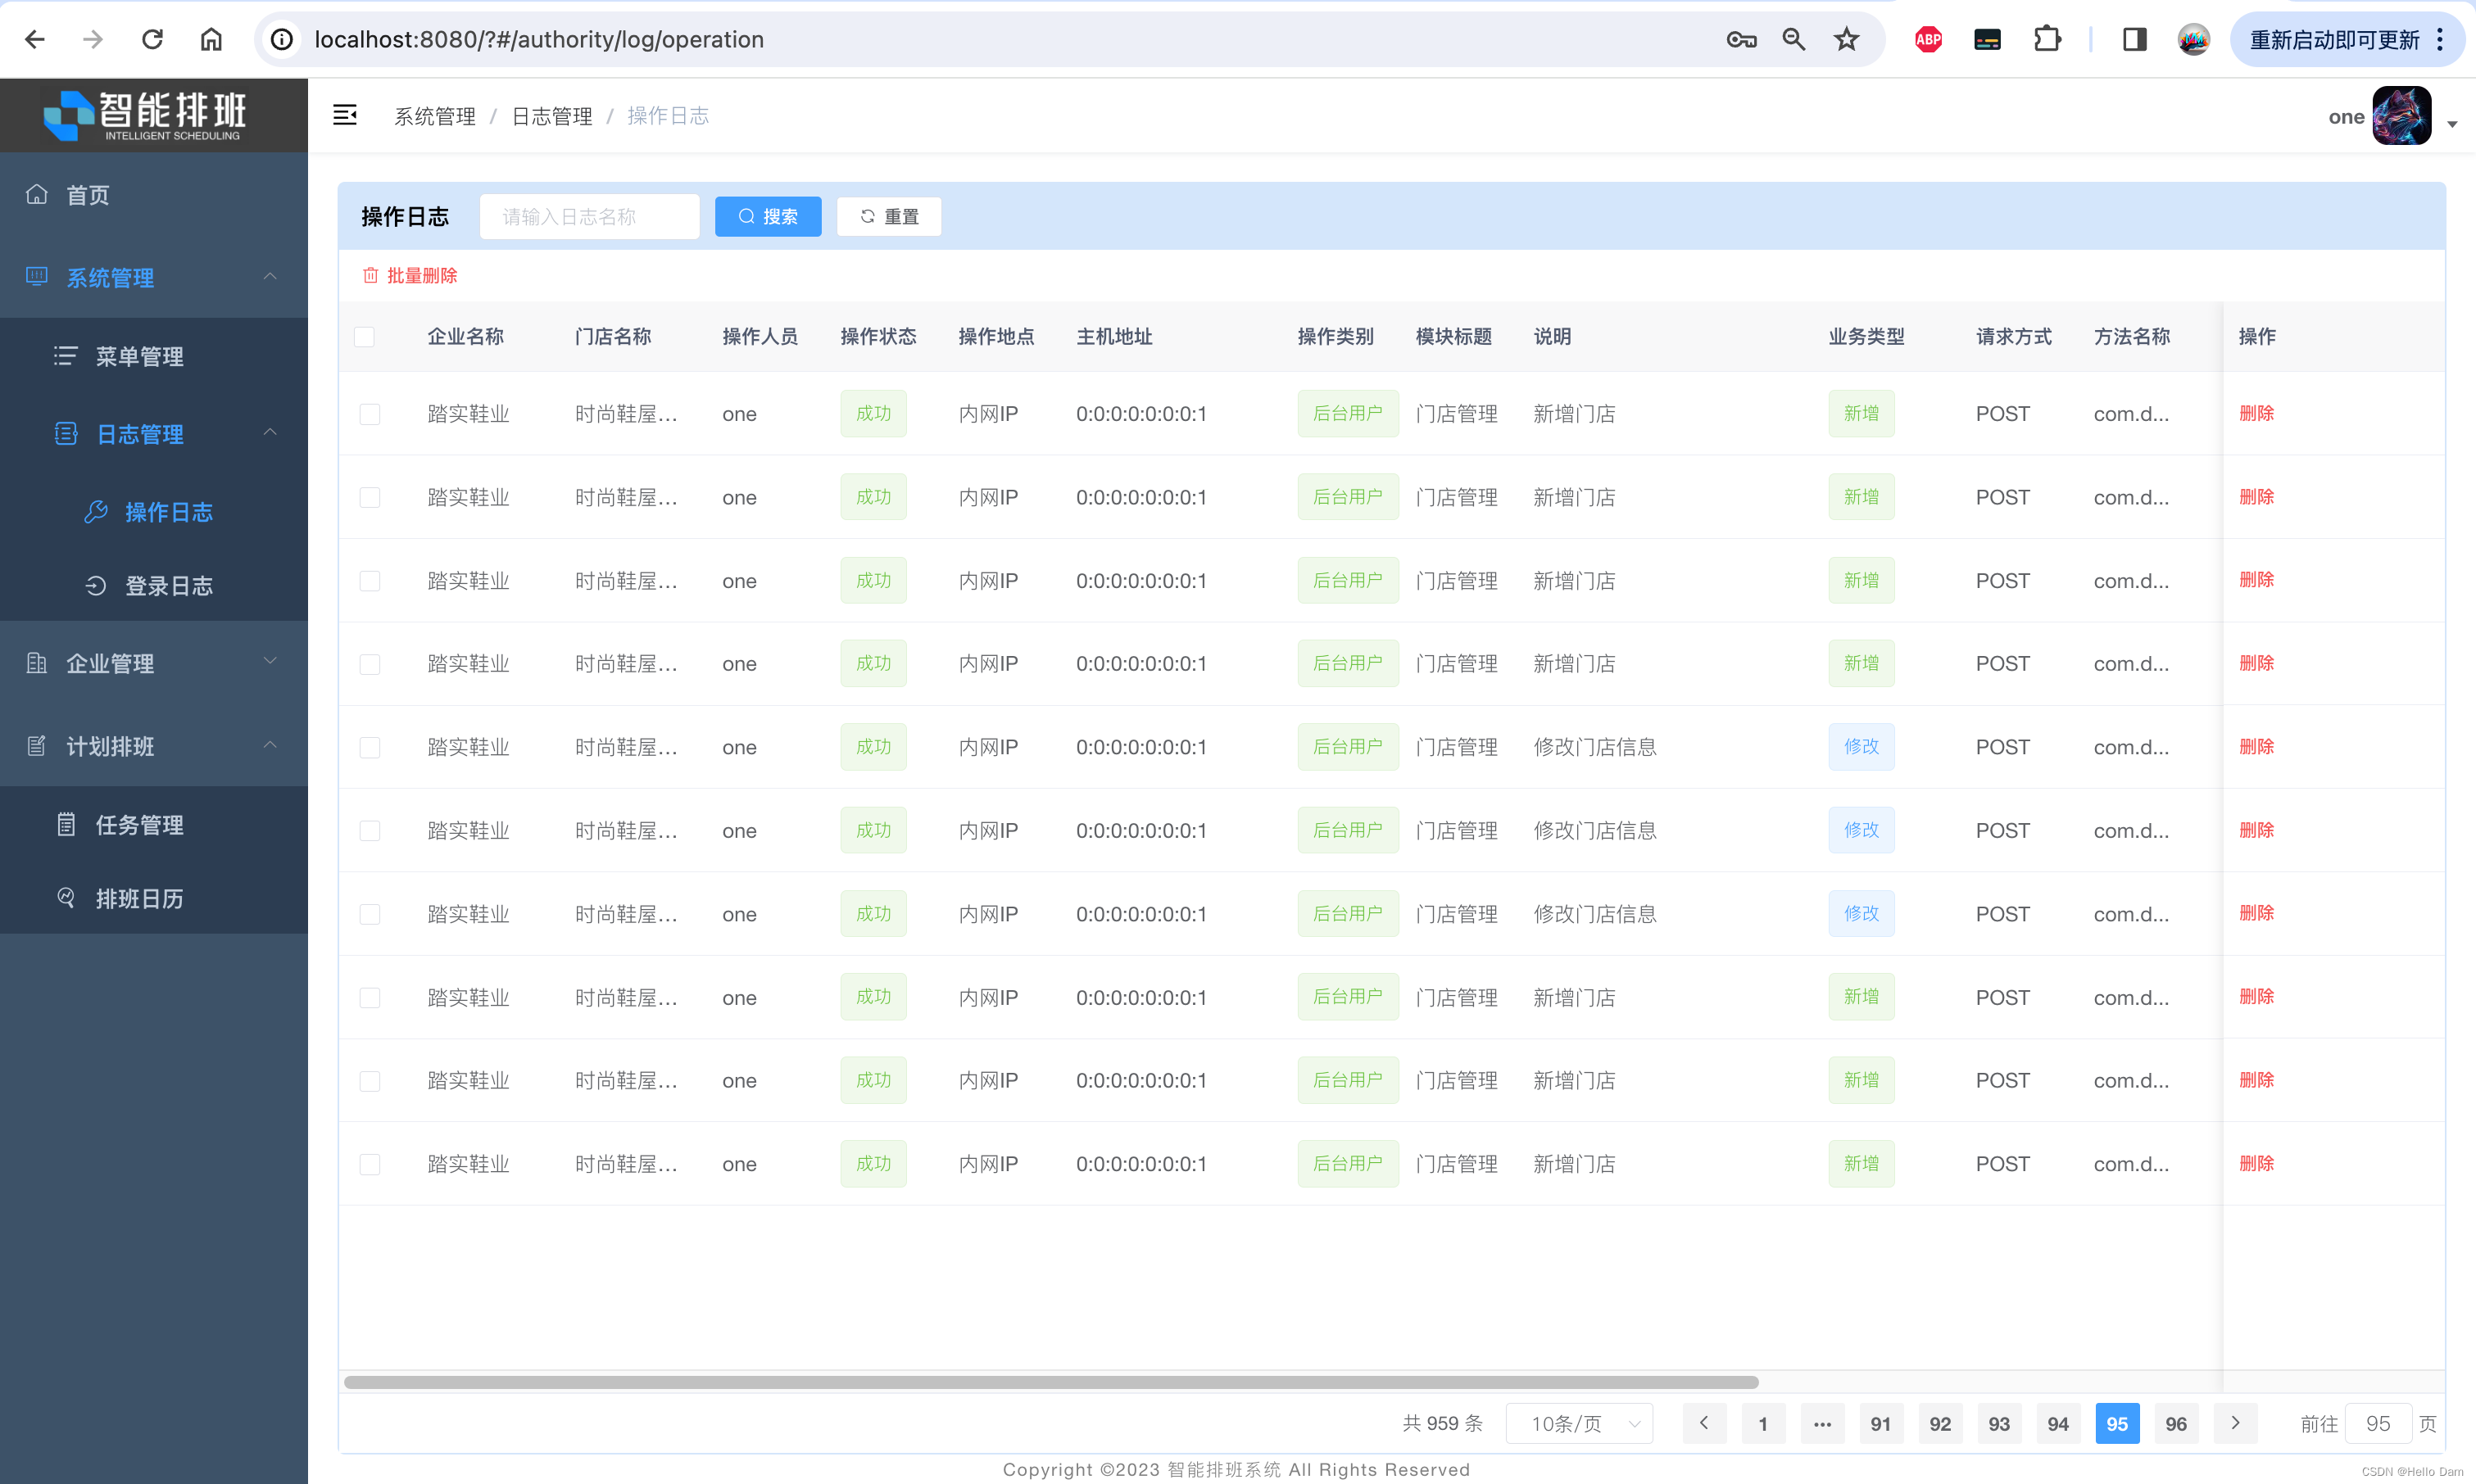This screenshot has height=1484, width=2476.
Task: Check the last log row checkbox
Action: (x=370, y=1164)
